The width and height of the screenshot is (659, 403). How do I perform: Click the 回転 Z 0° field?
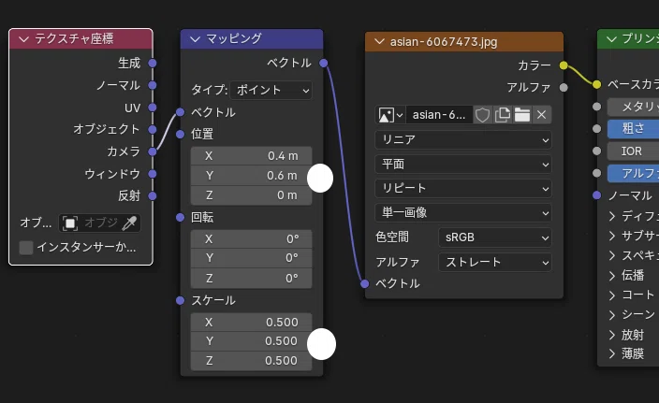(251, 279)
